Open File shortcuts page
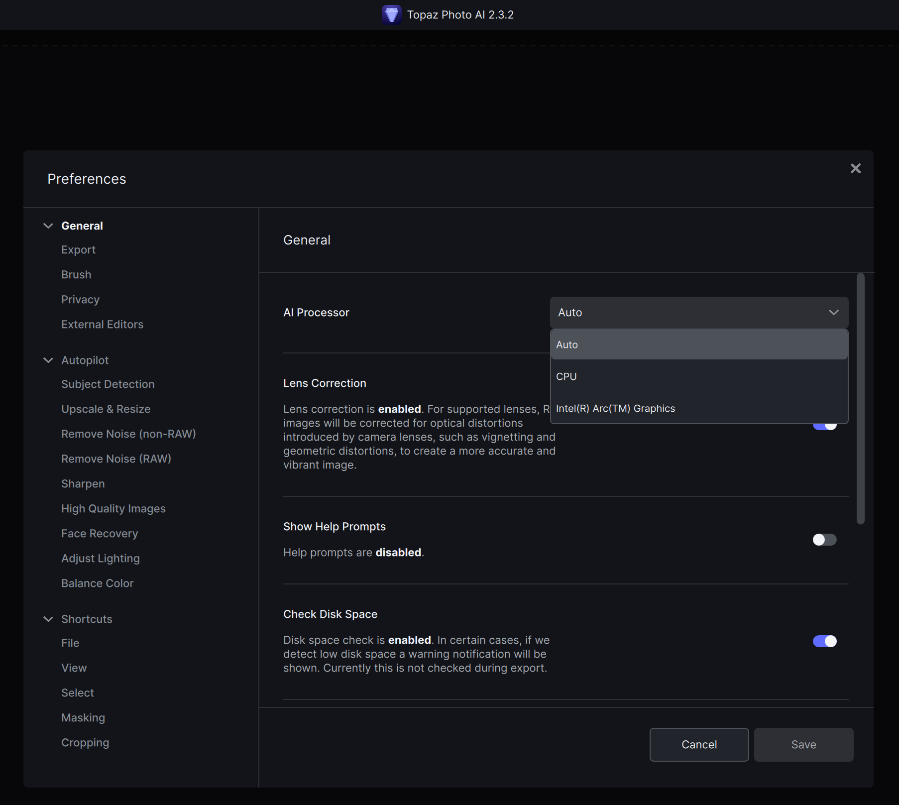 [70, 643]
